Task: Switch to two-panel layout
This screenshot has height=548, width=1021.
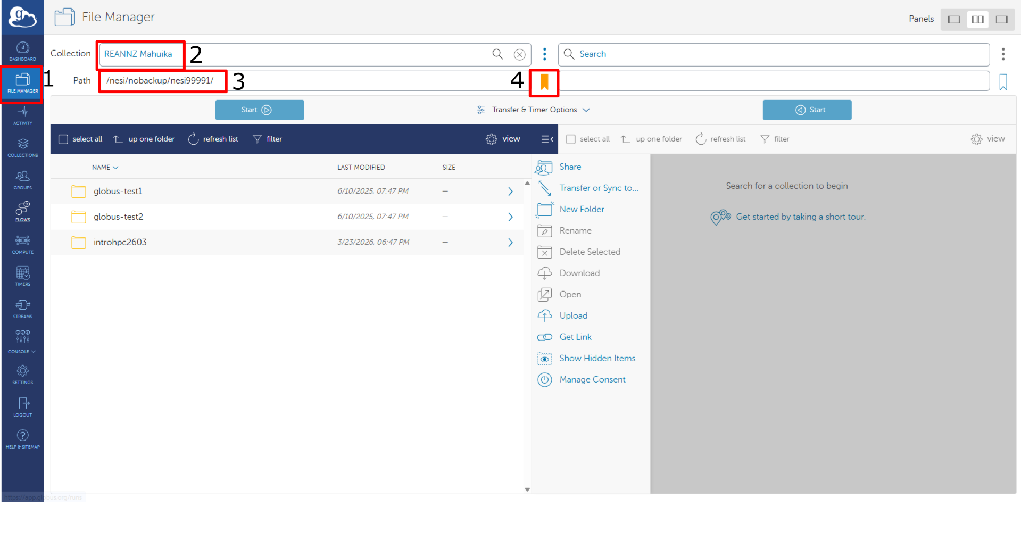Action: click(977, 20)
